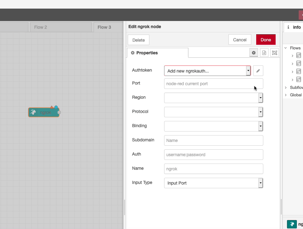
Task: Focus the Port input field
Action: tap(213, 84)
